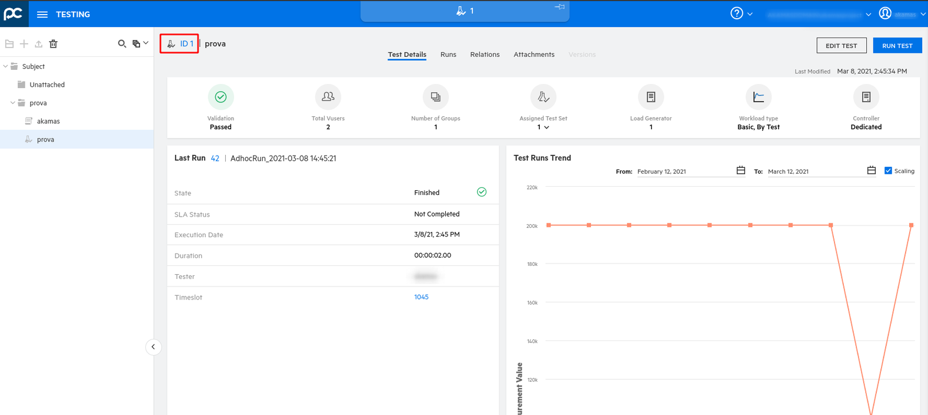Image resolution: width=928 pixels, height=415 pixels.
Task: Open the help question mark icon
Action: tap(736, 14)
